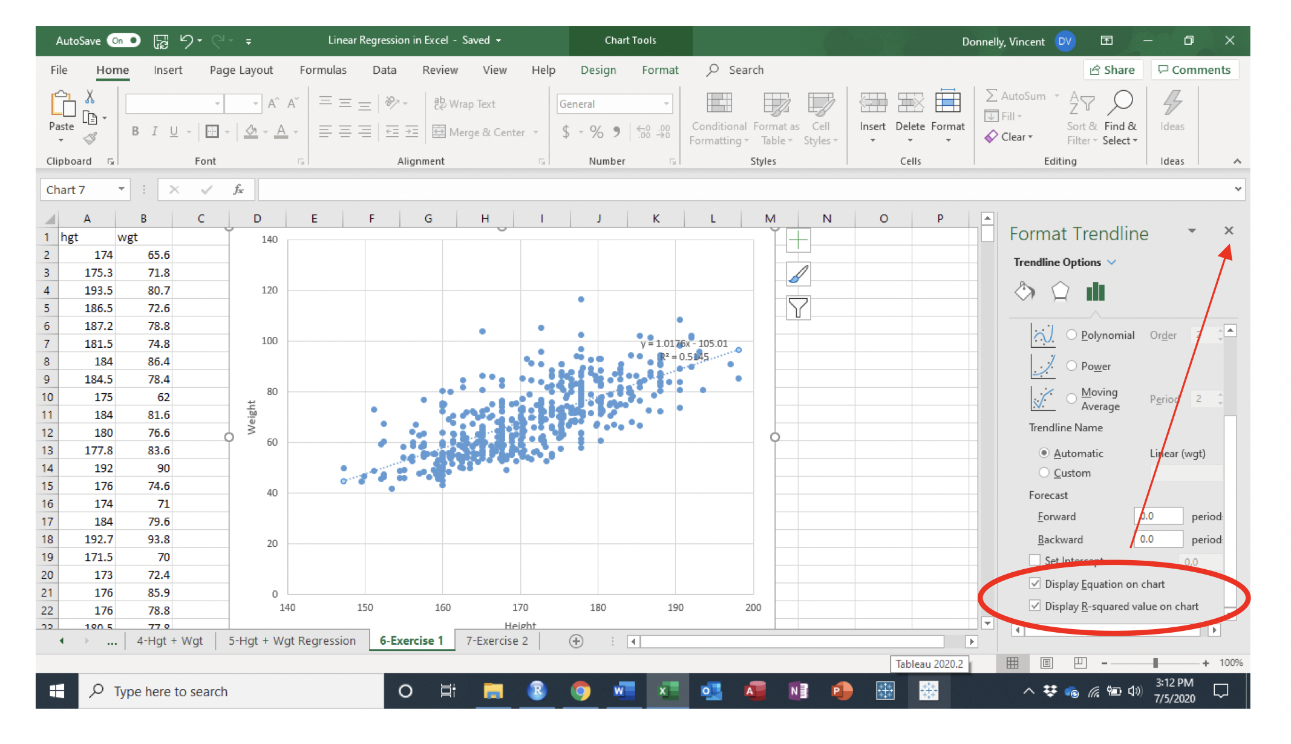The height and width of the screenshot is (744, 1291).
Task: Switch to the 7-Exercise 2 sheet tab
Action: pyautogui.click(x=497, y=641)
